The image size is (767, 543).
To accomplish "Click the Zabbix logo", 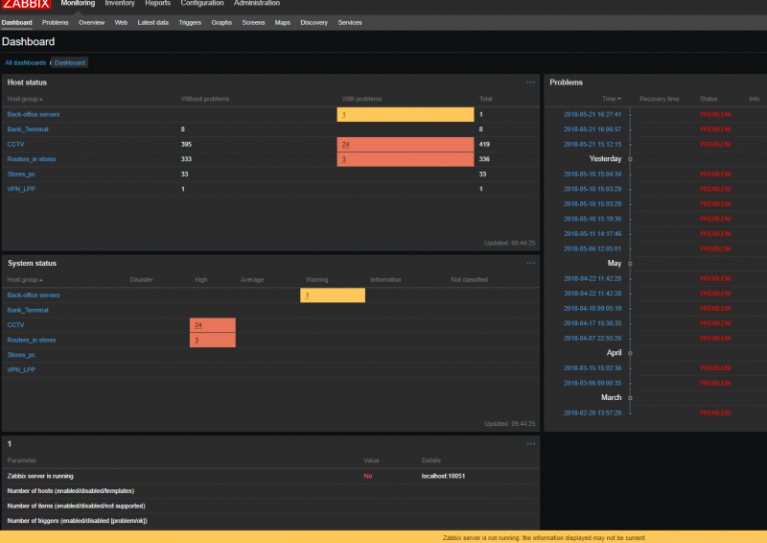I will point(25,4).
